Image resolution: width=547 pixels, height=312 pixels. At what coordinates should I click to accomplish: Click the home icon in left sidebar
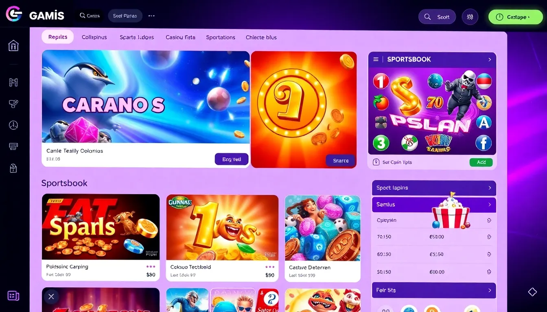[x=13, y=45]
